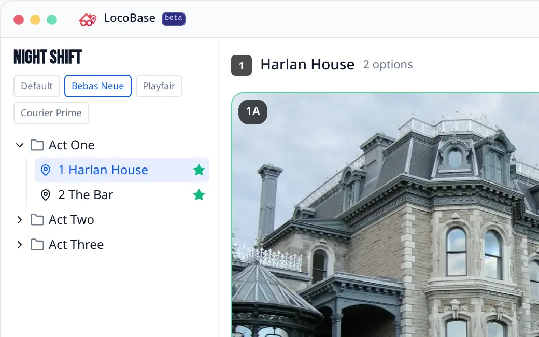The image size is (539, 337).
Task: Expand the Act Three folder chevron
Action: pyautogui.click(x=20, y=245)
